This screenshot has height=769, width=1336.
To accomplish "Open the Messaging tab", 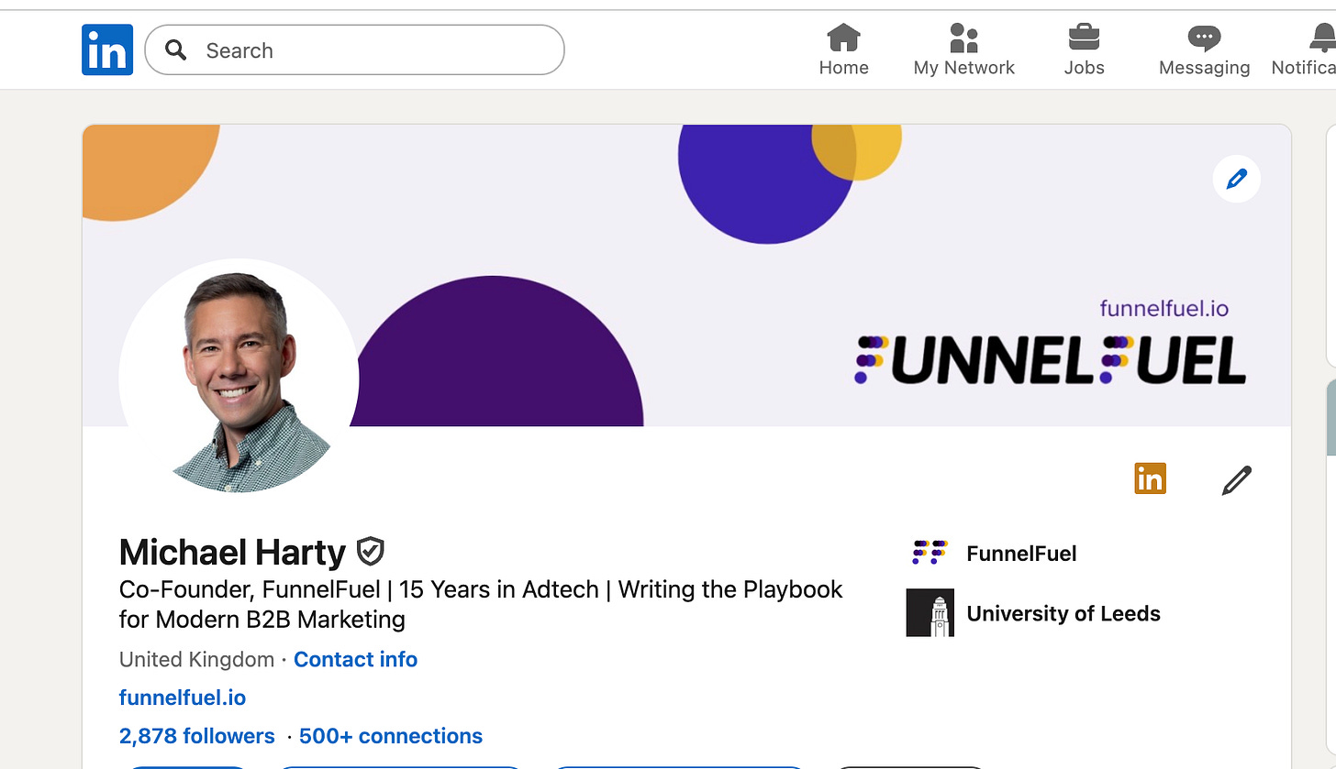I will 1204,50.
